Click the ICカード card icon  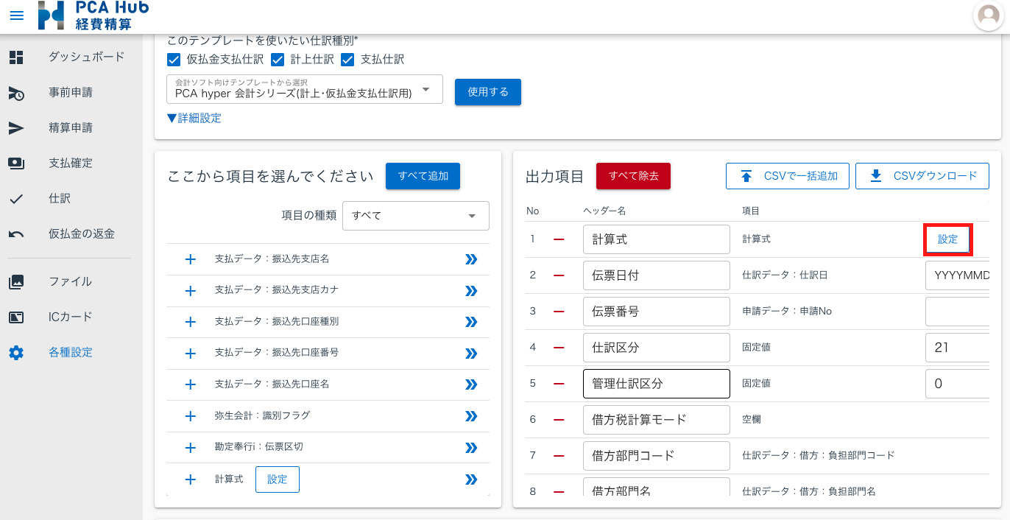(x=16, y=317)
